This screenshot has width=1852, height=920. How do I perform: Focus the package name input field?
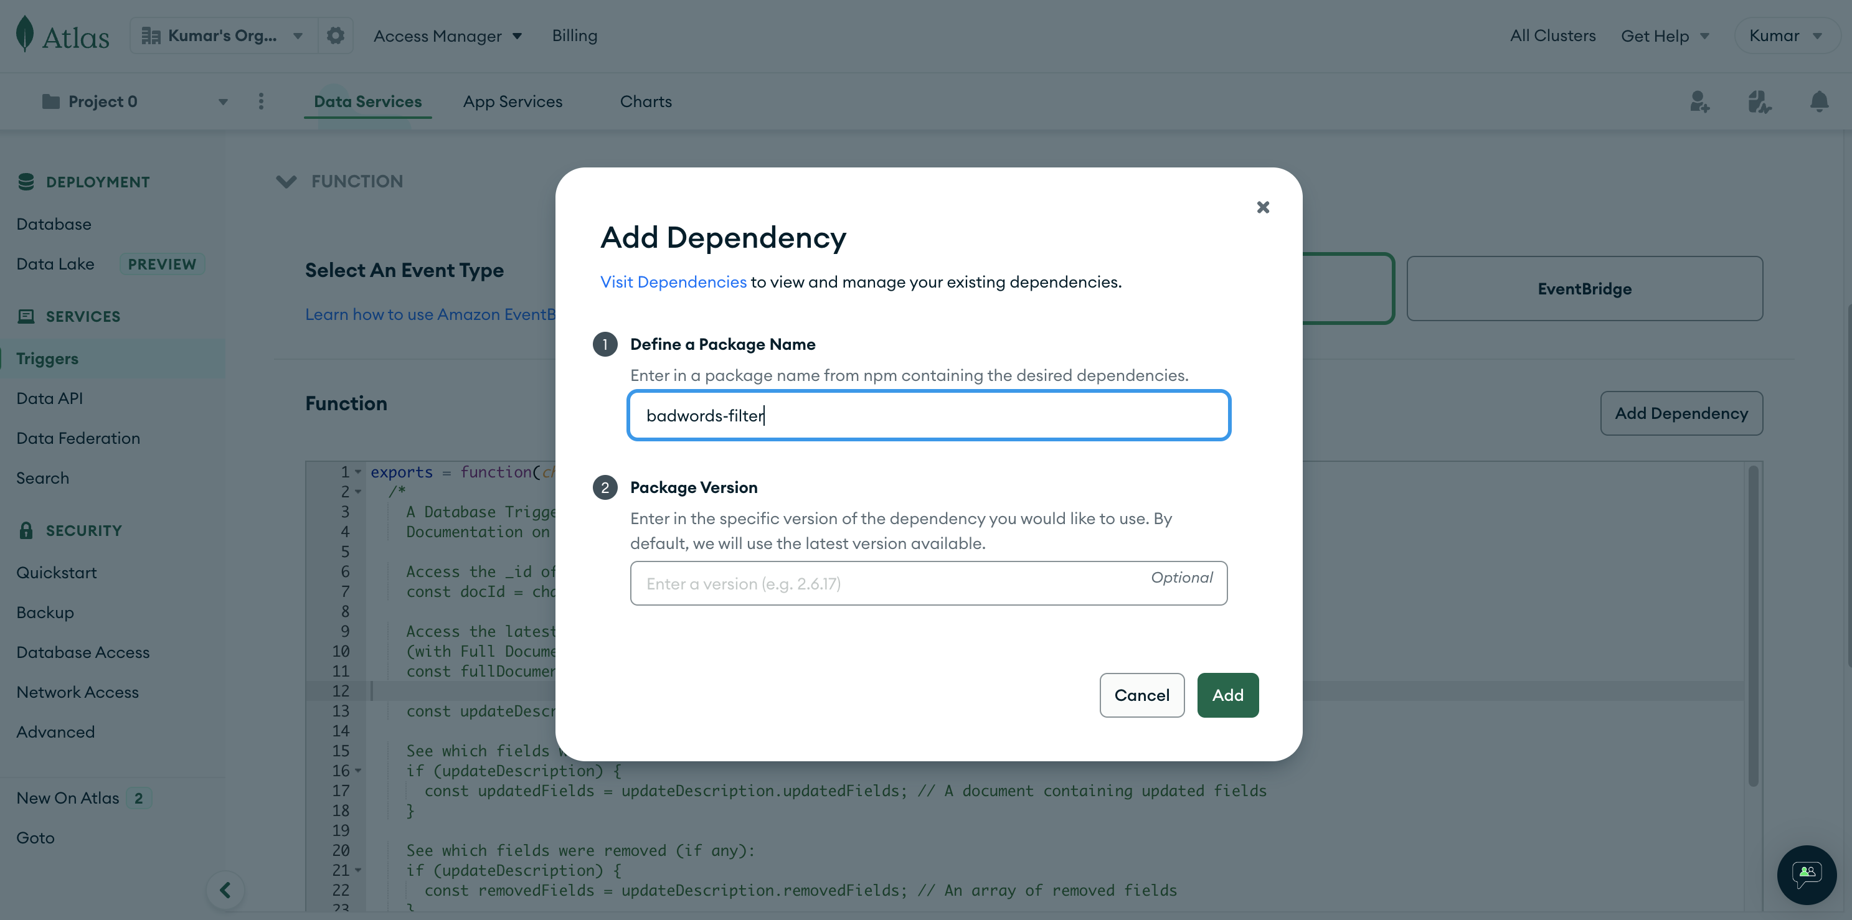click(928, 415)
